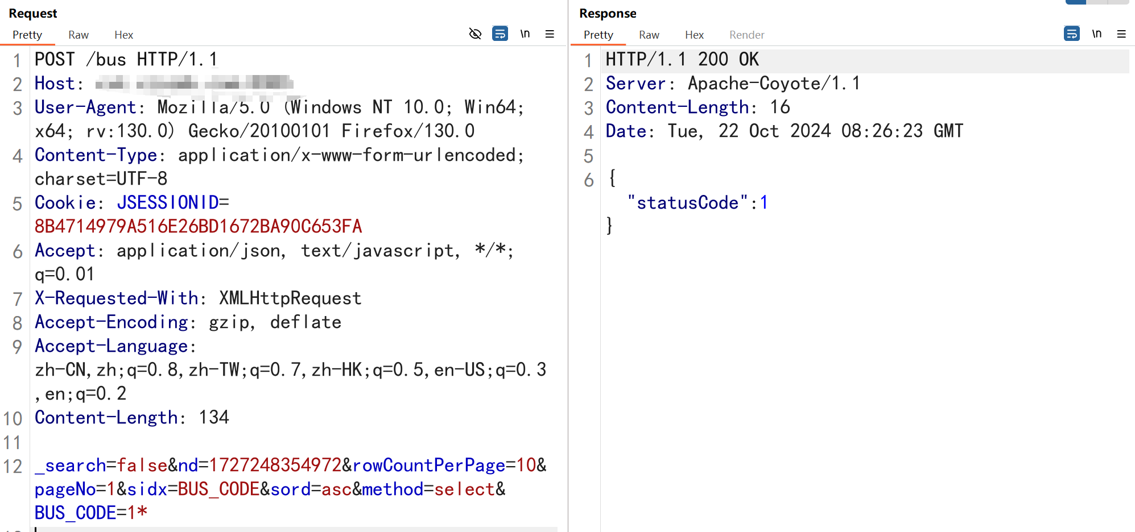Click the 'method' parameter name in the body
1135x532 pixels.
393,489
